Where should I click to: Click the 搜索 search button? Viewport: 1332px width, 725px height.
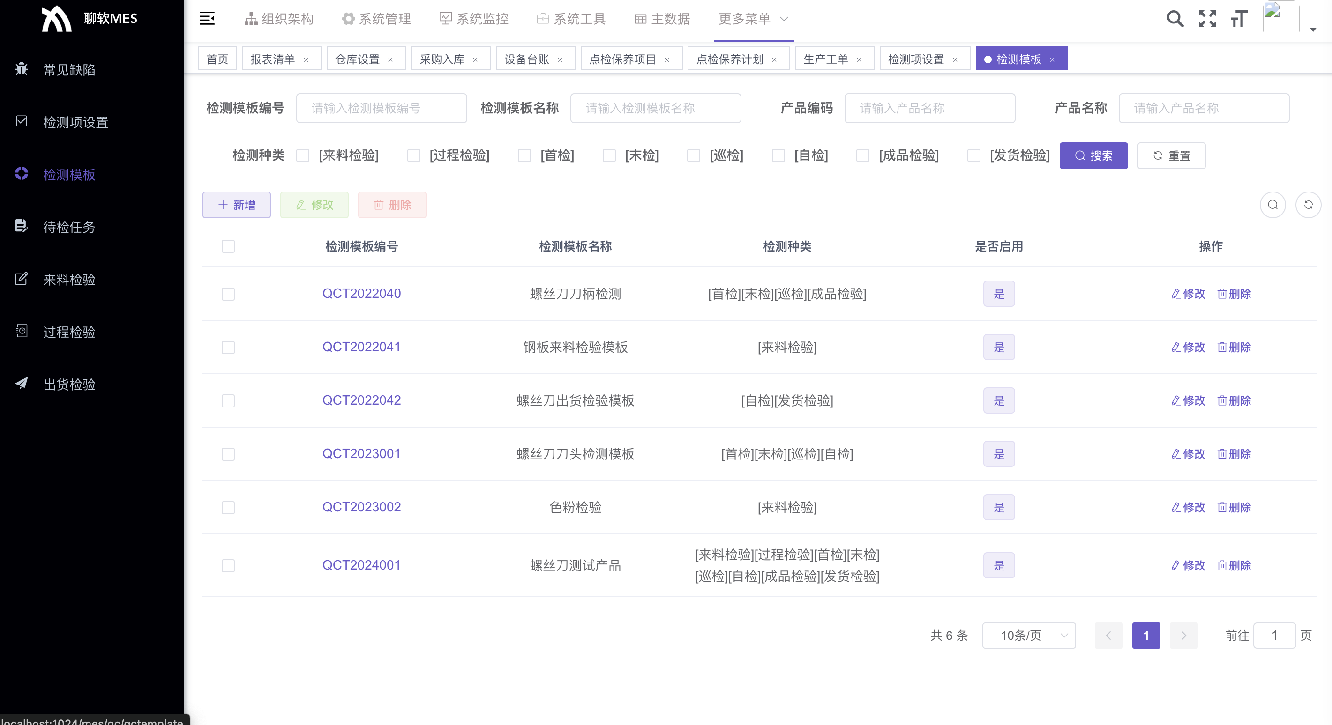1093,155
